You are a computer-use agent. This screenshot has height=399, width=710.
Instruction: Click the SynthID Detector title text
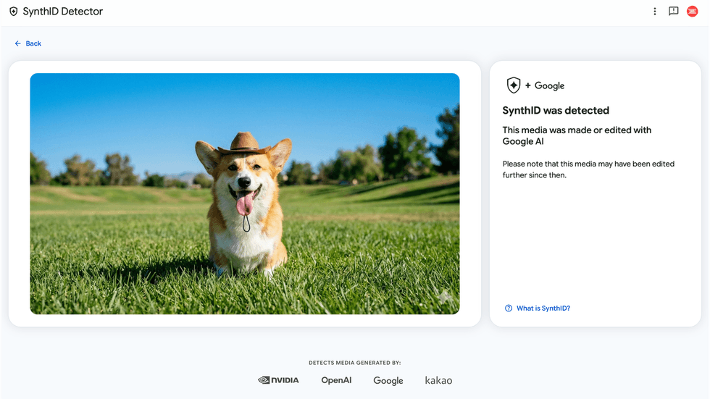pos(62,12)
